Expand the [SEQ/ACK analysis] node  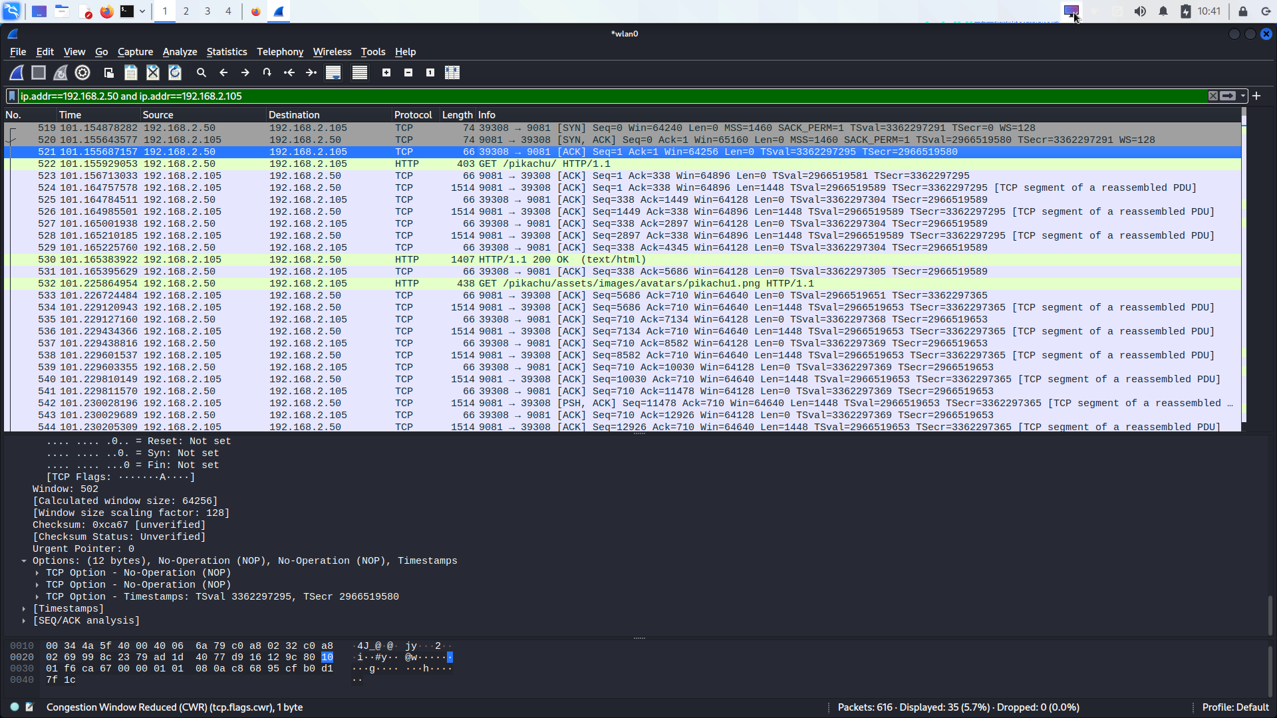(24, 621)
